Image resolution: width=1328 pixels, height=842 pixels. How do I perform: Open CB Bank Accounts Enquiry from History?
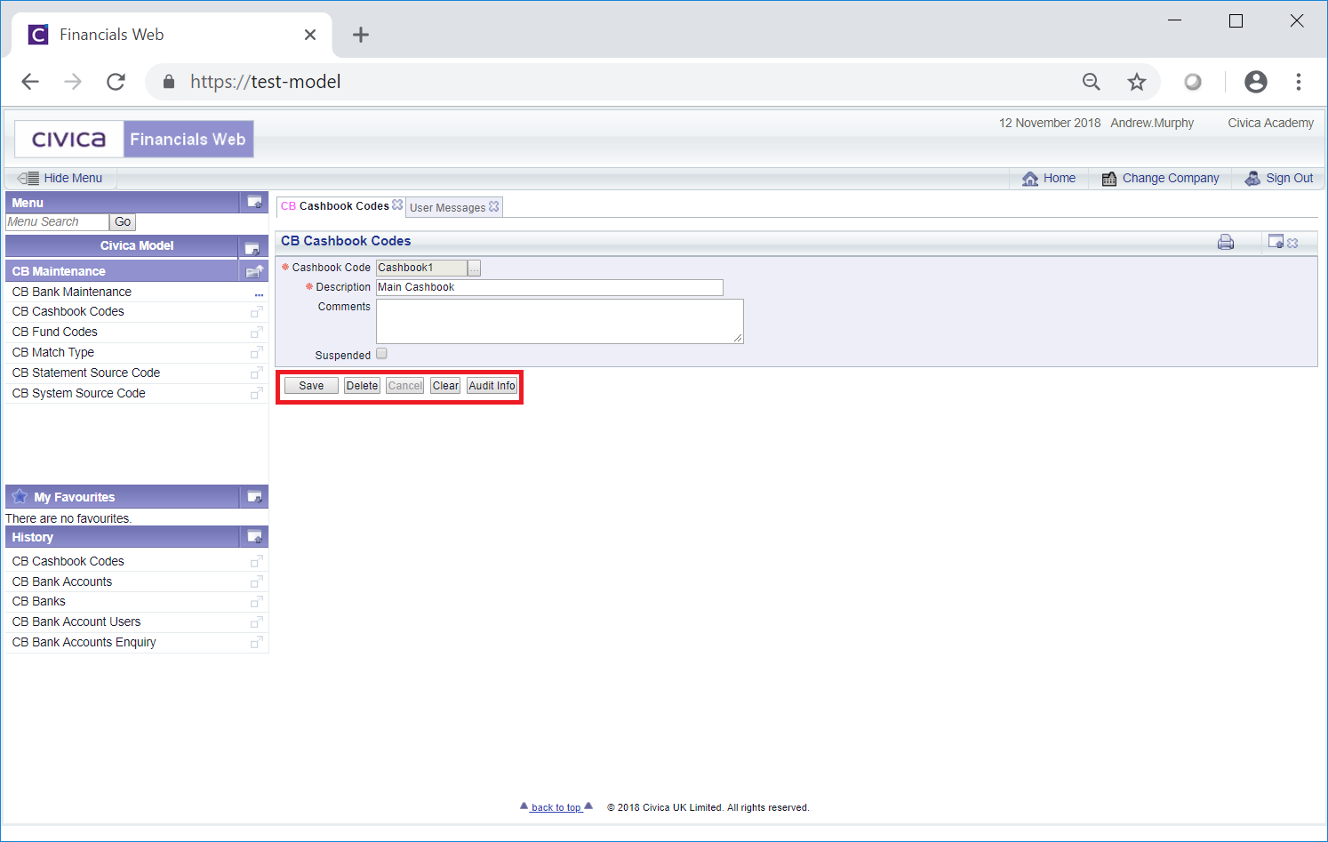coord(84,642)
